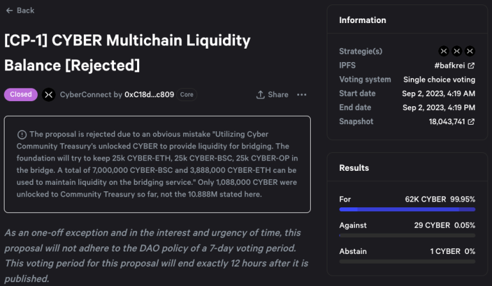This screenshot has height=286, width=492.
Task: Click the first strategy icon
Action: click(444, 51)
